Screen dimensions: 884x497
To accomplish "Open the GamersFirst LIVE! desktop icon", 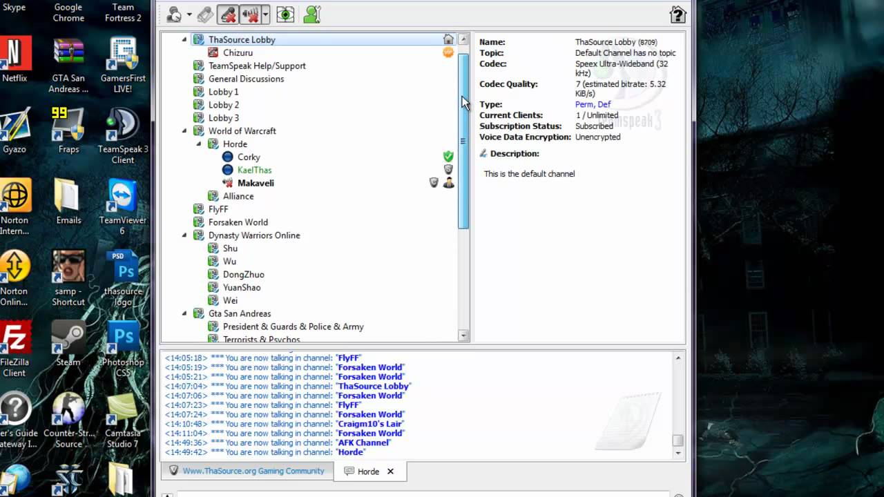I will (x=123, y=65).
